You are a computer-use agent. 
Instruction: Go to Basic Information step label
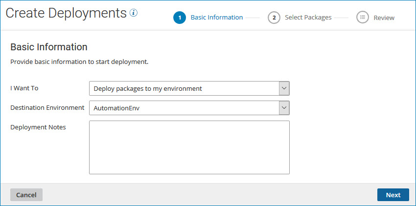click(x=217, y=18)
